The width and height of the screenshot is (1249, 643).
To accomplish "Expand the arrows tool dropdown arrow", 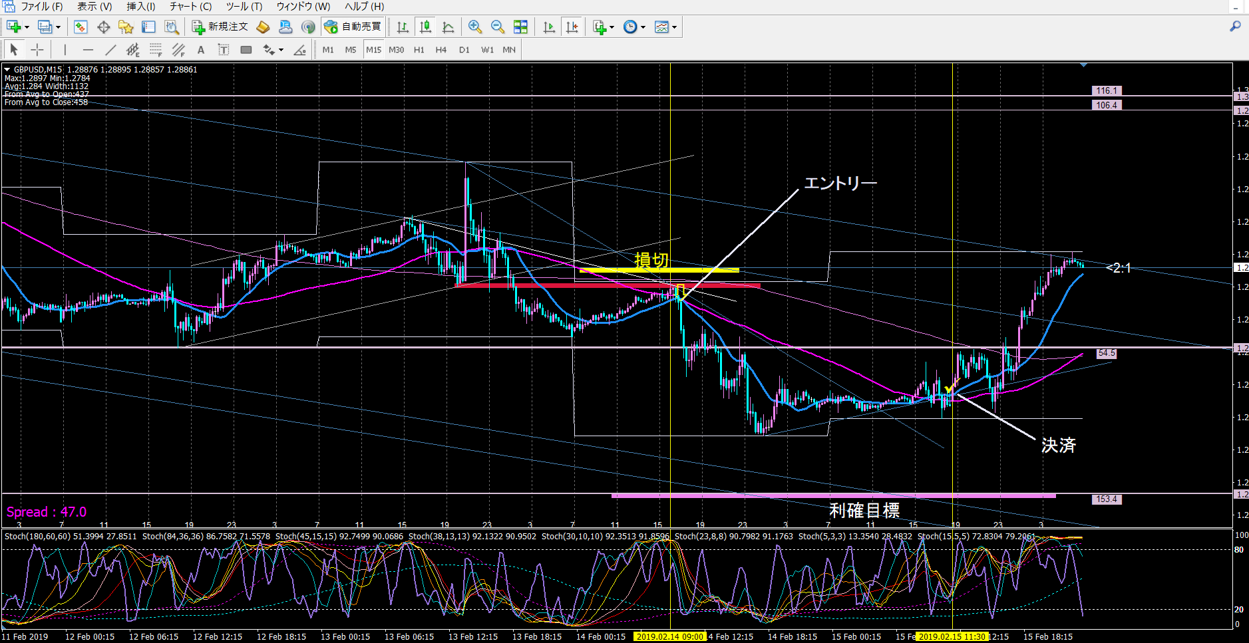I will [x=281, y=51].
